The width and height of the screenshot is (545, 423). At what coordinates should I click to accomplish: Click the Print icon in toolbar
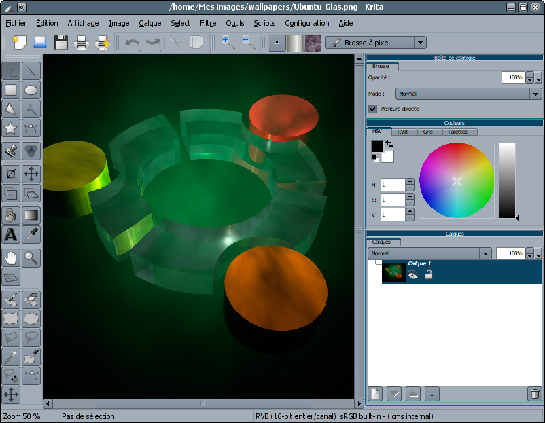click(x=82, y=43)
